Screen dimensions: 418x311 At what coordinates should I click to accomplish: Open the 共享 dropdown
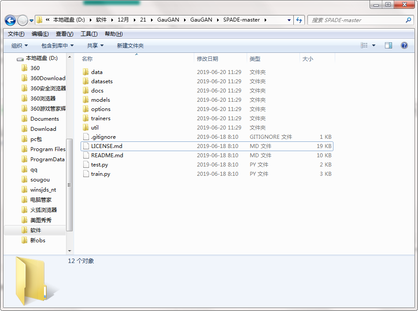[95, 46]
